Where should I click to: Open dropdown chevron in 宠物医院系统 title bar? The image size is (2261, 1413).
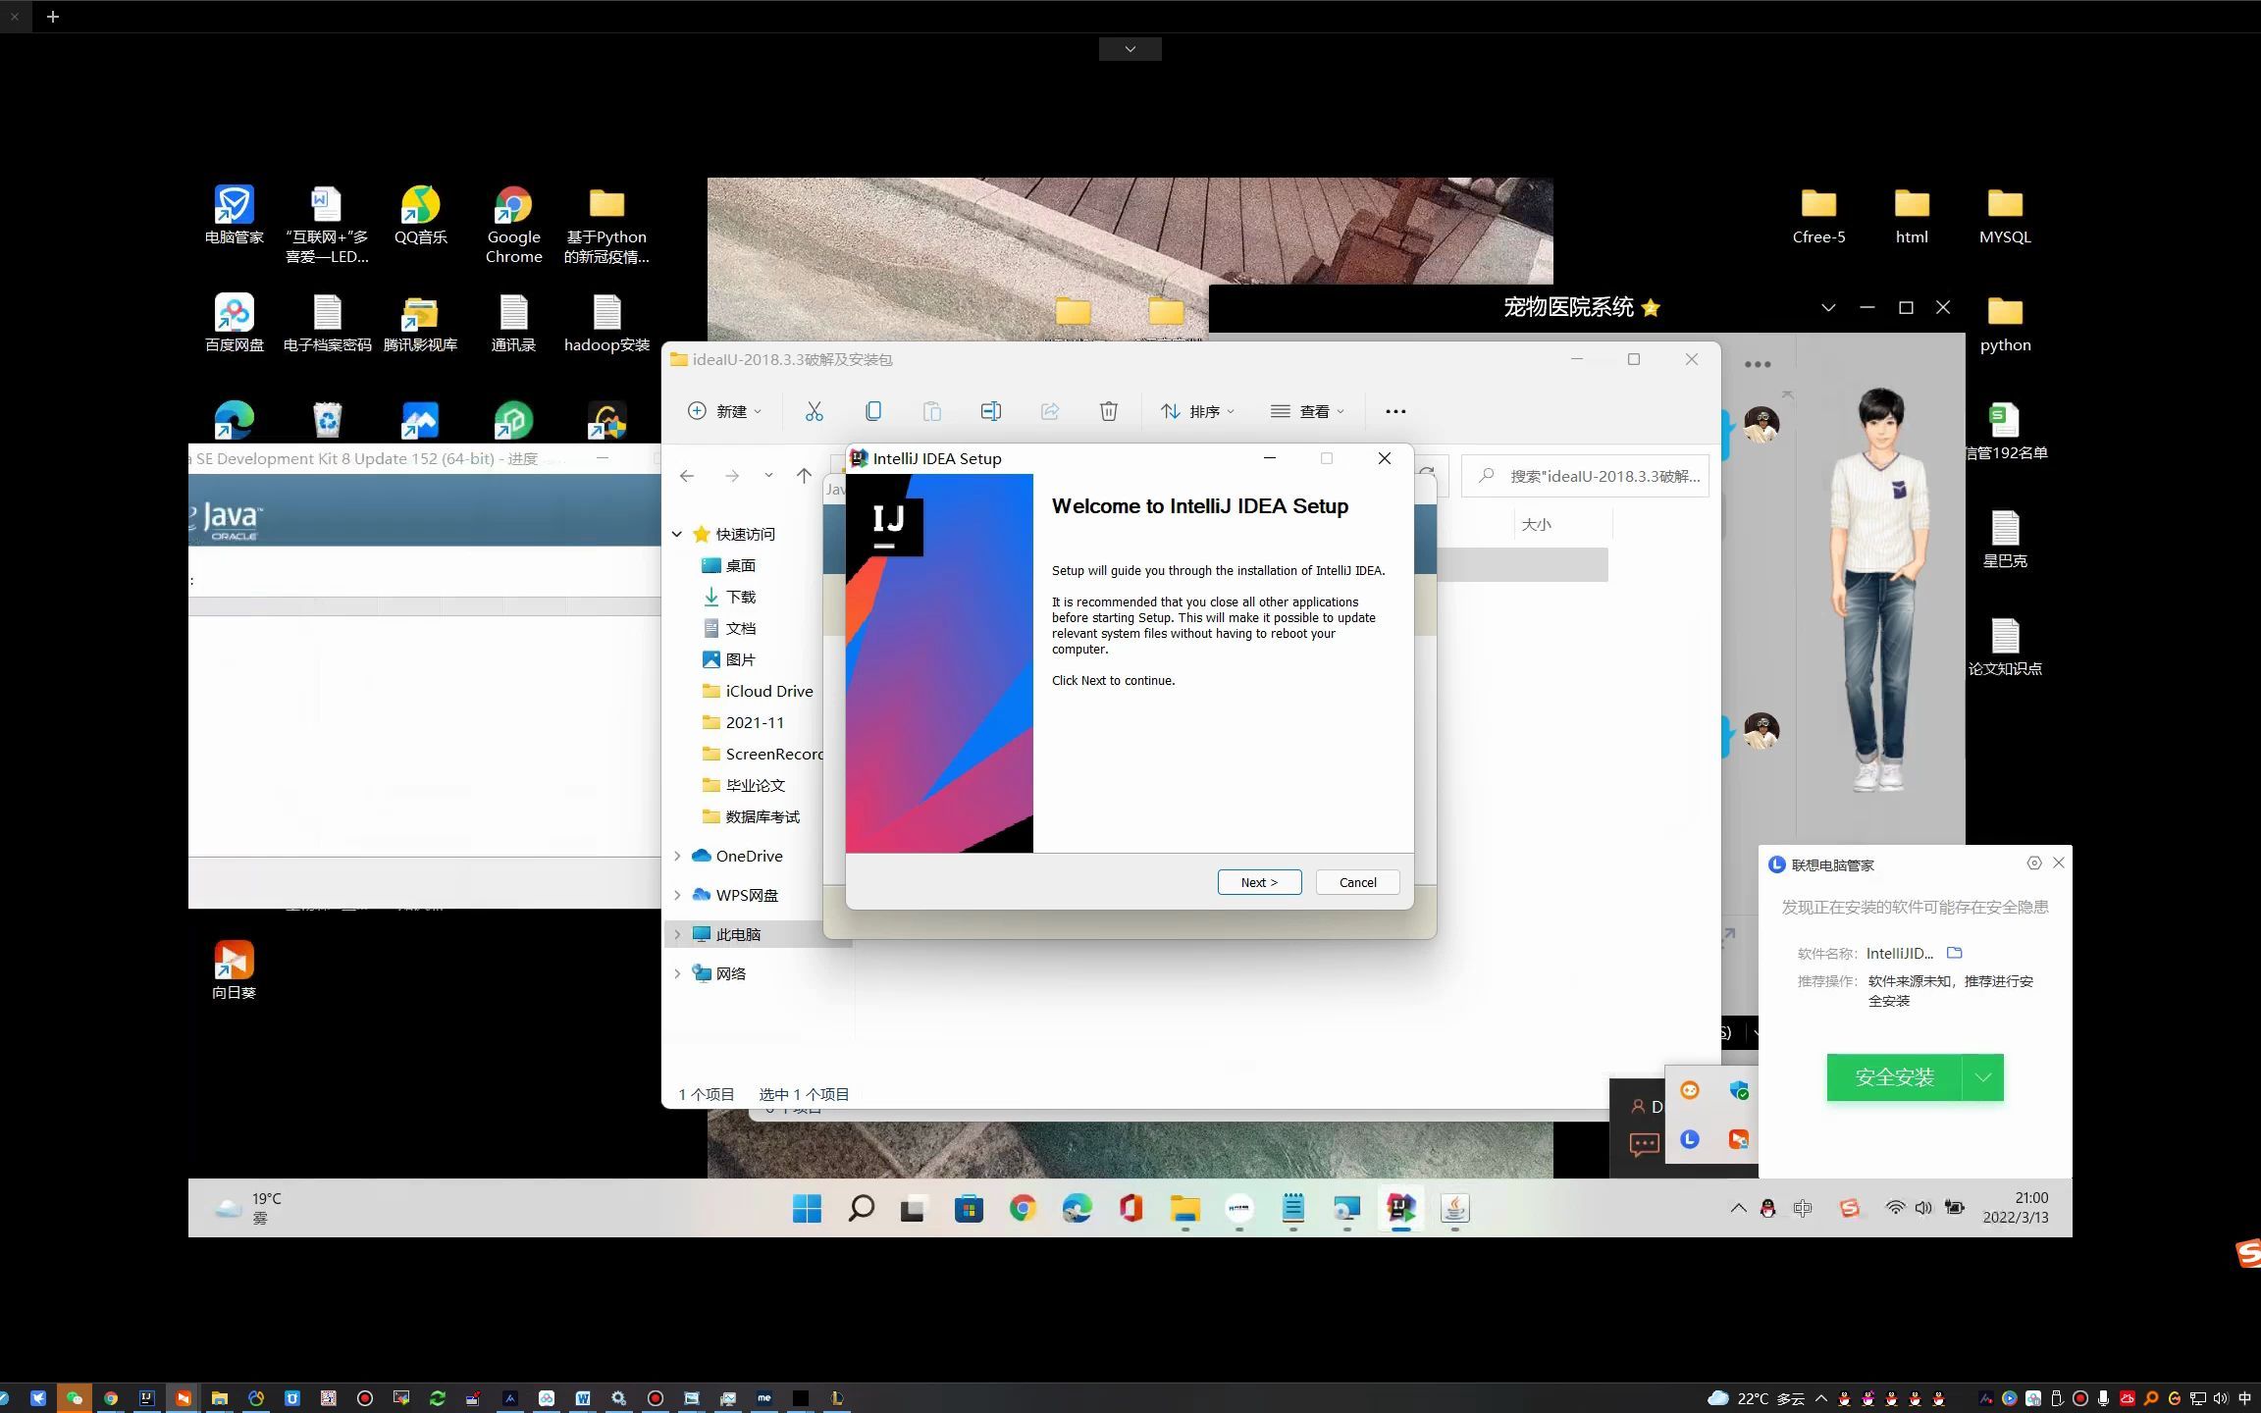(x=1828, y=307)
